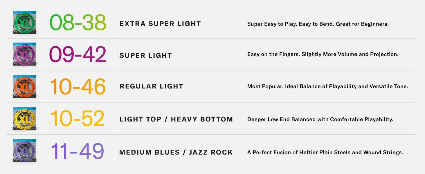Select the orange 10-46 gauge number

78,86
